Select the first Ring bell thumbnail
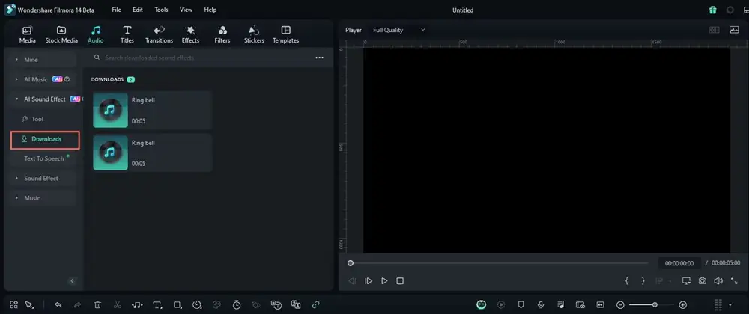This screenshot has width=749, height=314. pyautogui.click(x=110, y=111)
